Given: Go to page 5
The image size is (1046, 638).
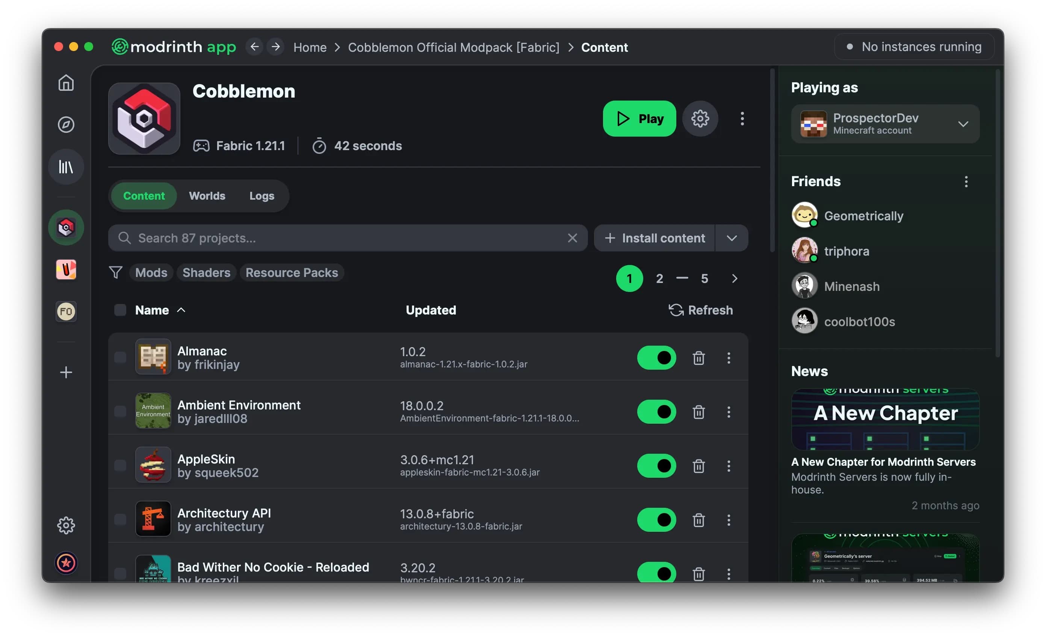Looking at the screenshot, I should coord(705,278).
